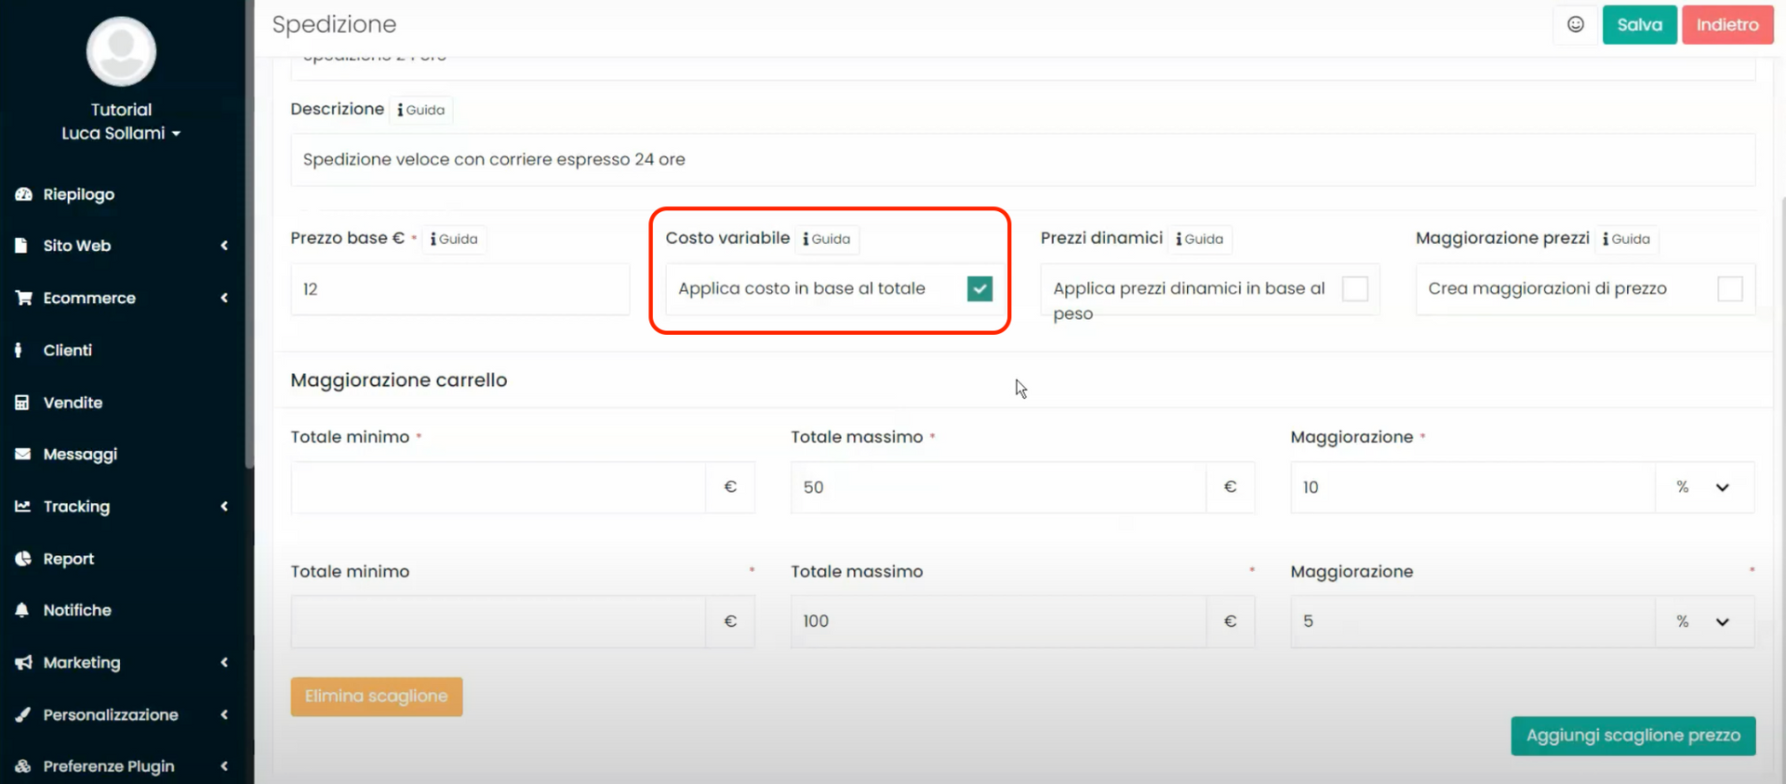The height and width of the screenshot is (784, 1786).
Task: Click the Prezzo base input field
Action: pyautogui.click(x=460, y=289)
